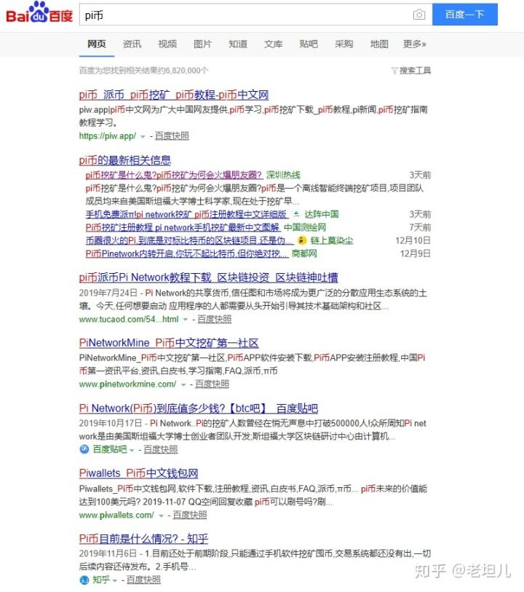
Task: Open news 币圈很火的Pi link
Action: [189, 240]
